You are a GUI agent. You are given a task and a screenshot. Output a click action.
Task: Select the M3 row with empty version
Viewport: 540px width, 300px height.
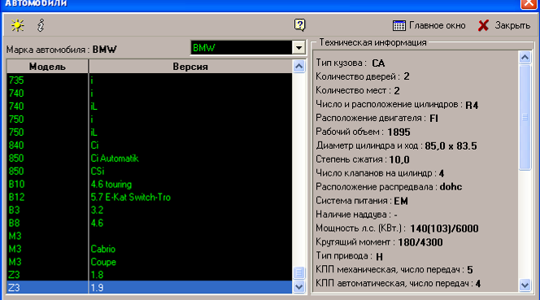pyautogui.click(x=149, y=236)
